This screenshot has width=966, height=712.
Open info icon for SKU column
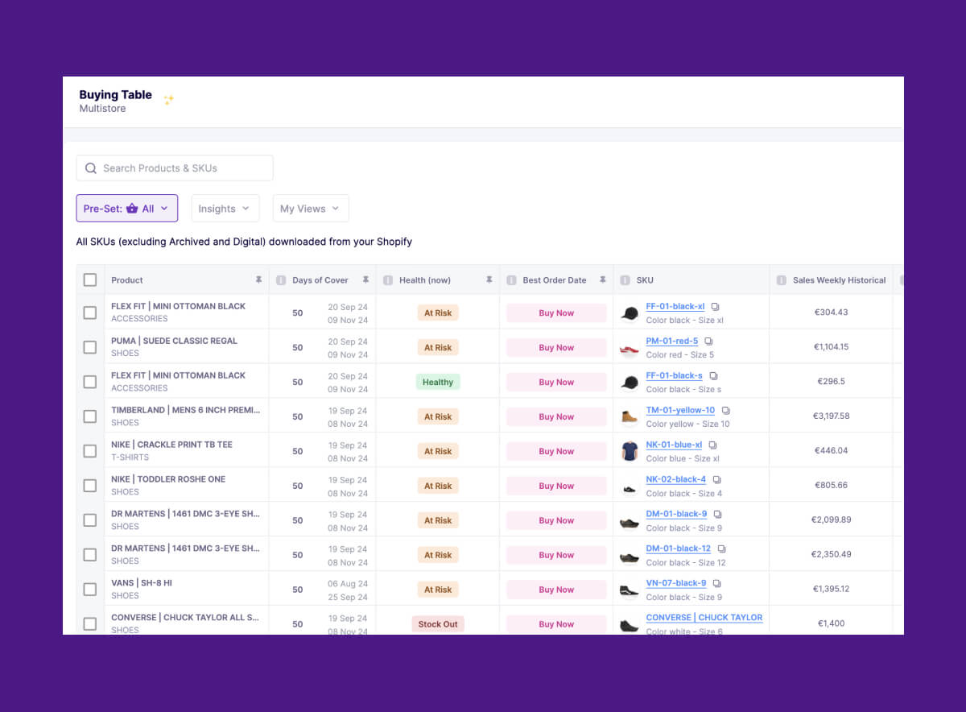tap(625, 280)
